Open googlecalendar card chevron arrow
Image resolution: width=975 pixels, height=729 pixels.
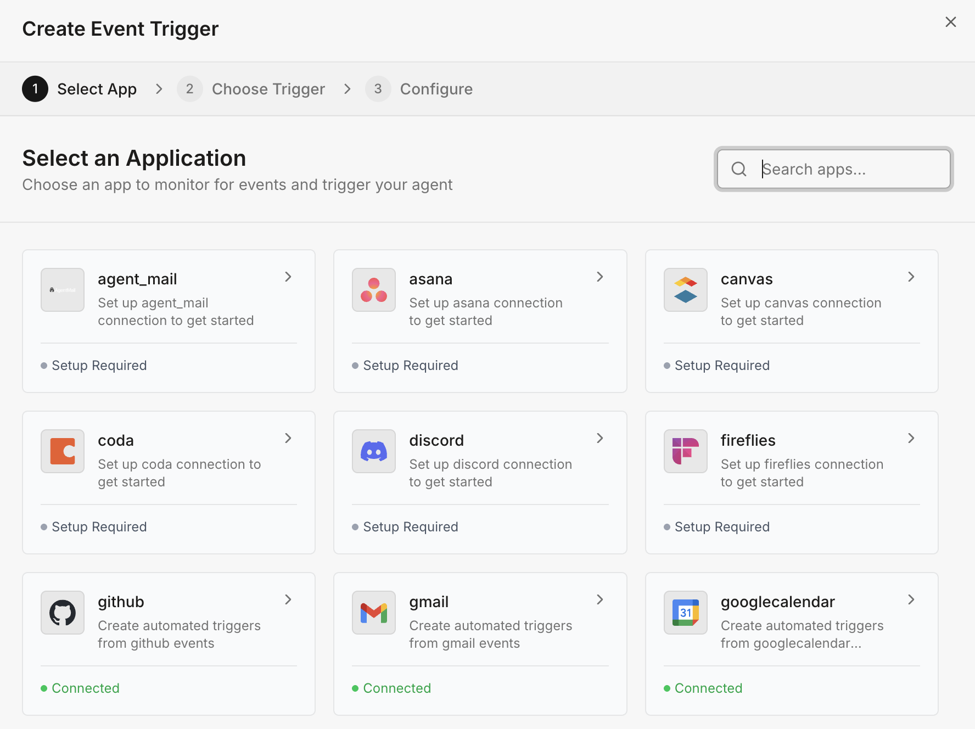tap(911, 599)
